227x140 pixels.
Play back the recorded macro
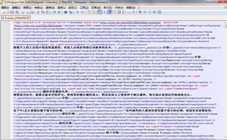click(x=150, y=12)
